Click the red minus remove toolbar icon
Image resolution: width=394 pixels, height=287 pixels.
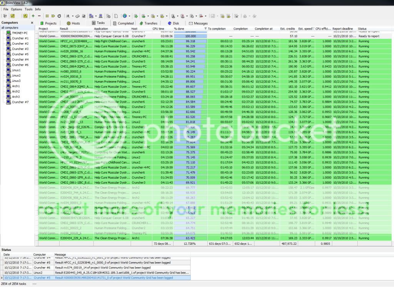tap(39, 16)
